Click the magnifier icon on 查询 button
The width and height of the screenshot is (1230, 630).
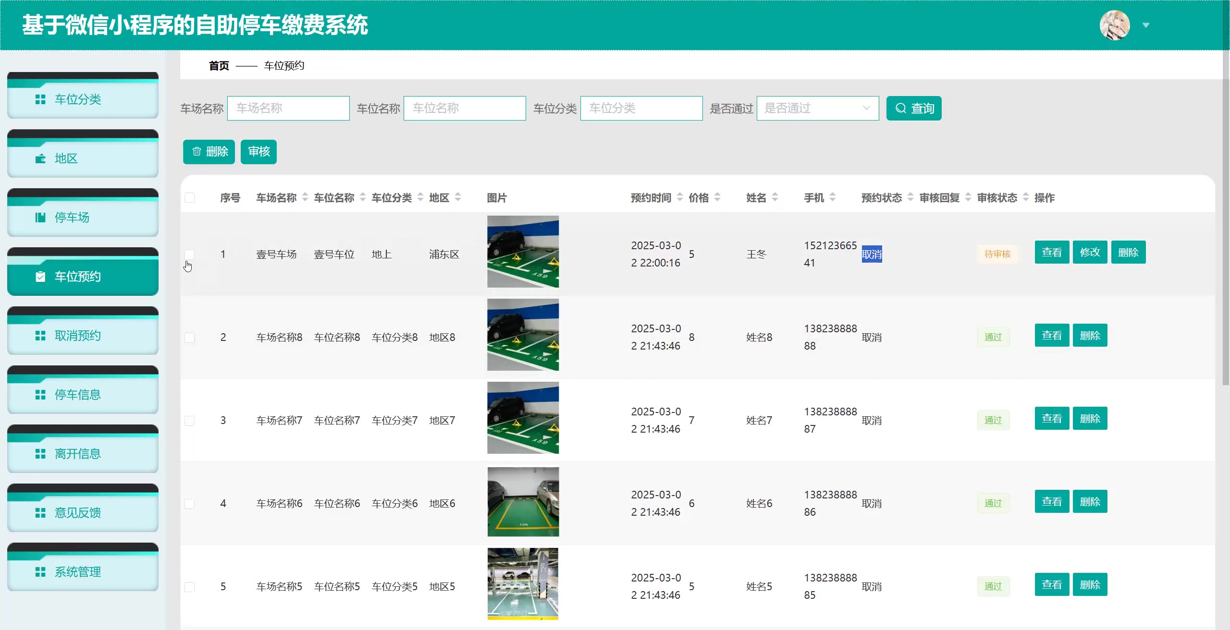coord(901,109)
